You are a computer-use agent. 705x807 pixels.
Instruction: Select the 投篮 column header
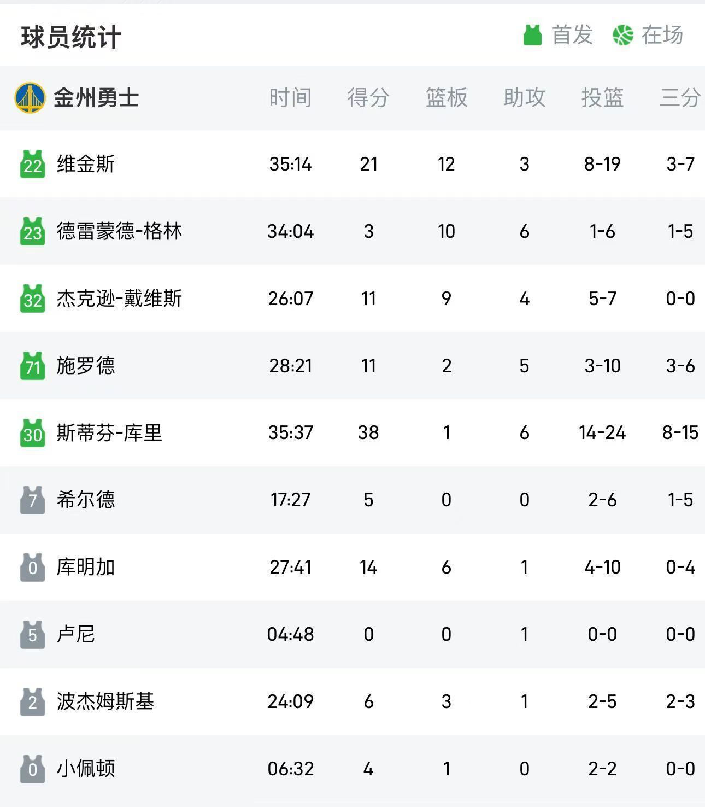click(602, 98)
